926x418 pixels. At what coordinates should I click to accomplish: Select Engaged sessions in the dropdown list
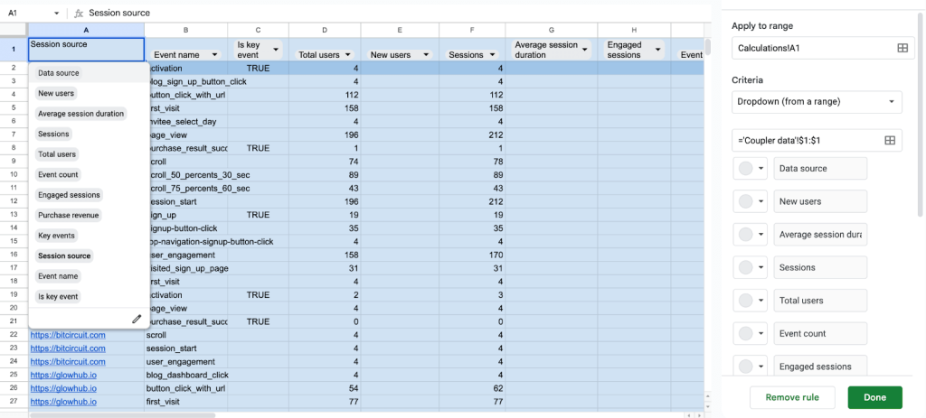[69, 195]
